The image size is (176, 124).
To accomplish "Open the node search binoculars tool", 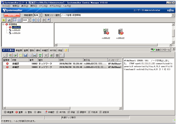I will [9, 20].
